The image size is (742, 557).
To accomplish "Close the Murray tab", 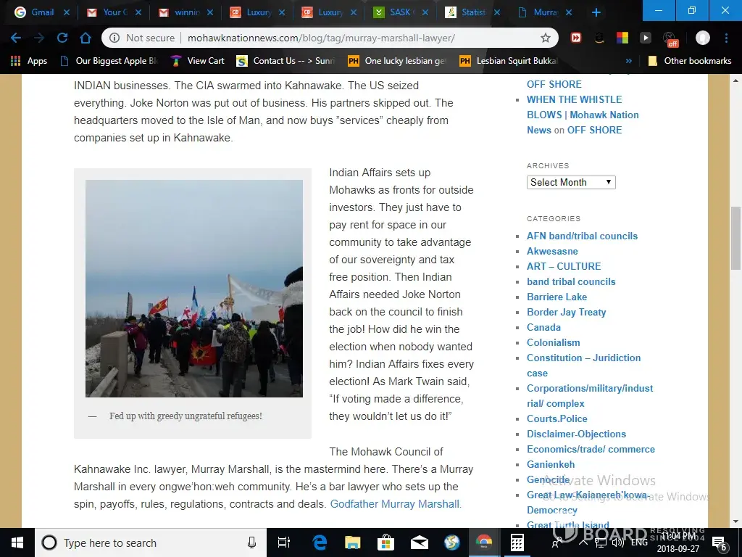I will point(569,12).
